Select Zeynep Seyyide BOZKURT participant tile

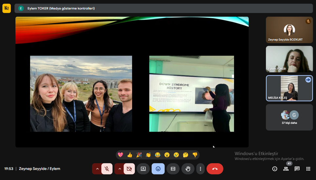(x=289, y=30)
